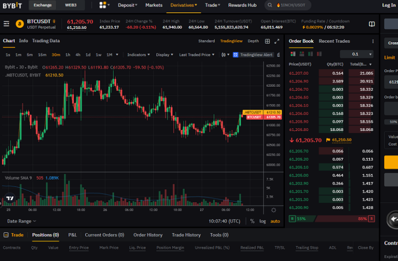398x261 pixels.
Task: Click the funding rate lightning icon
Action: tap(303, 27)
